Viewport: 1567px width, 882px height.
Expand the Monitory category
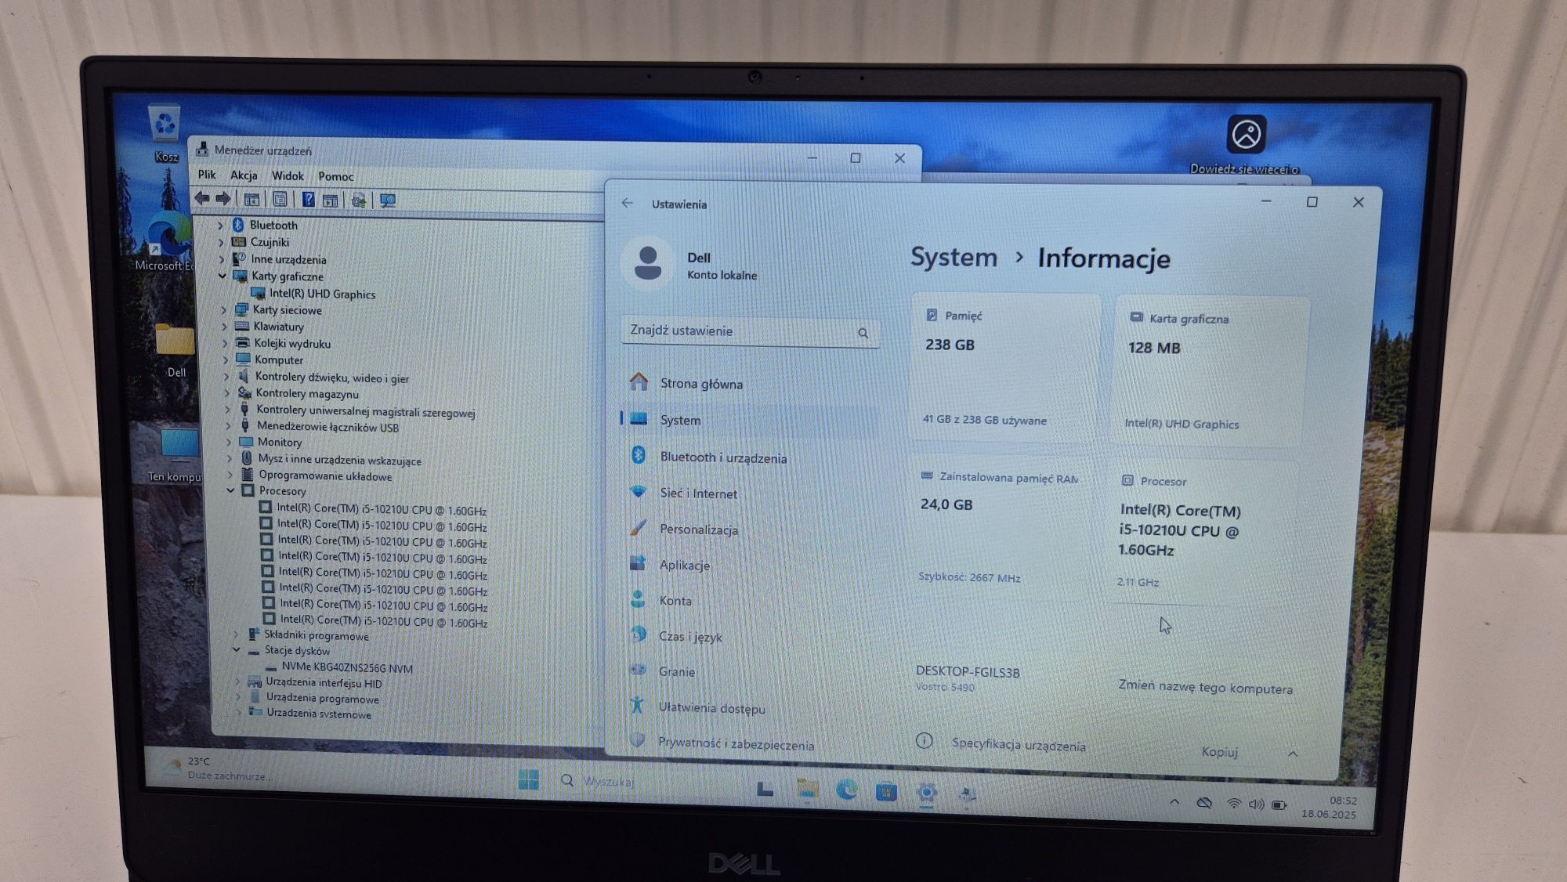click(229, 442)
